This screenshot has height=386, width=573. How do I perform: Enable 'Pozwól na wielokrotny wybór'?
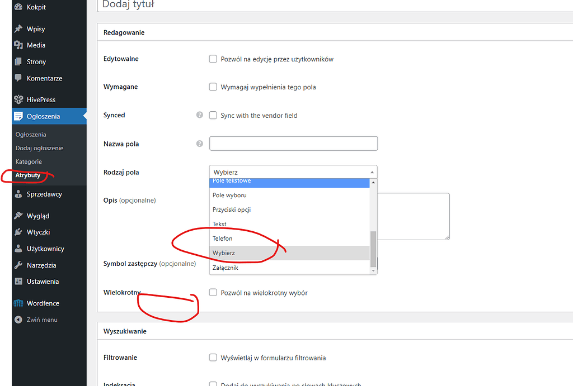(x=213, y=292)
